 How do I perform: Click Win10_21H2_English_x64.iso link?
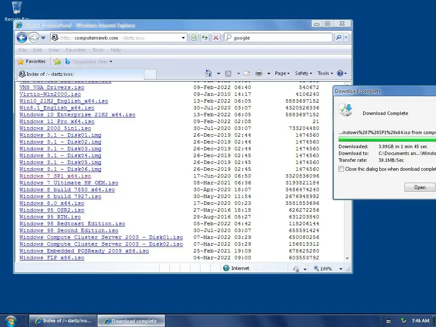pos(64,101)
